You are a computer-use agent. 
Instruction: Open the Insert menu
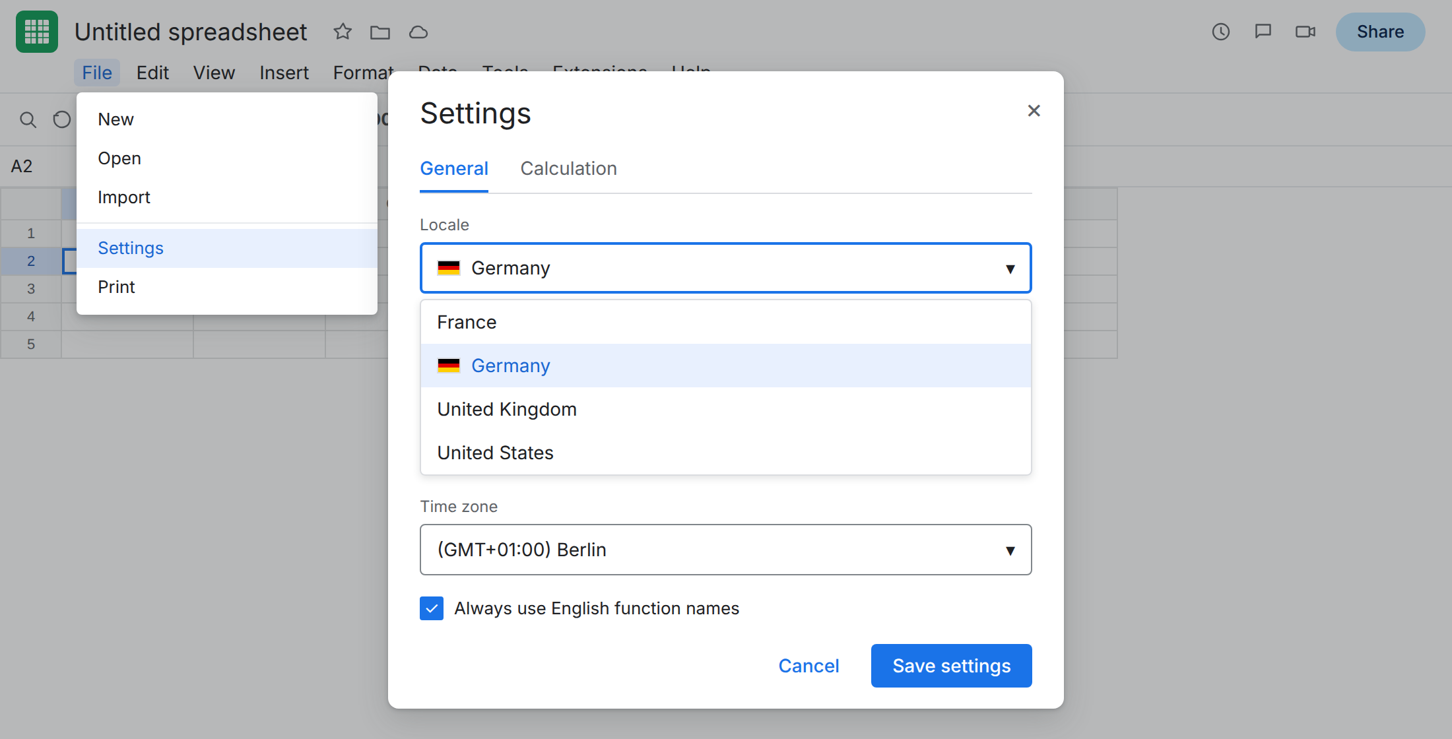pos(284,73)
